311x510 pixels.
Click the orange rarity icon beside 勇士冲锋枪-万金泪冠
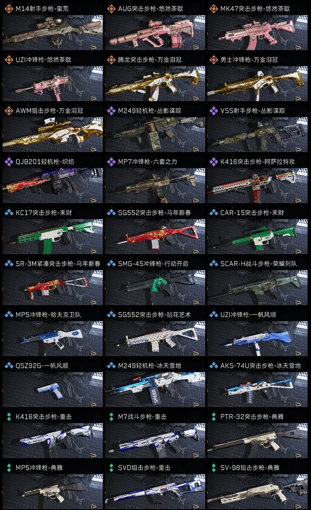coord(213,60)
